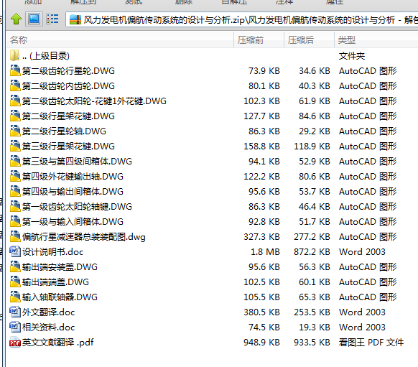Image resolution: width=418 pixels, height=367 pixels.
Task: Click the icon of 第二级齿轮内齿轮.DWG
Action: (15, 85)
